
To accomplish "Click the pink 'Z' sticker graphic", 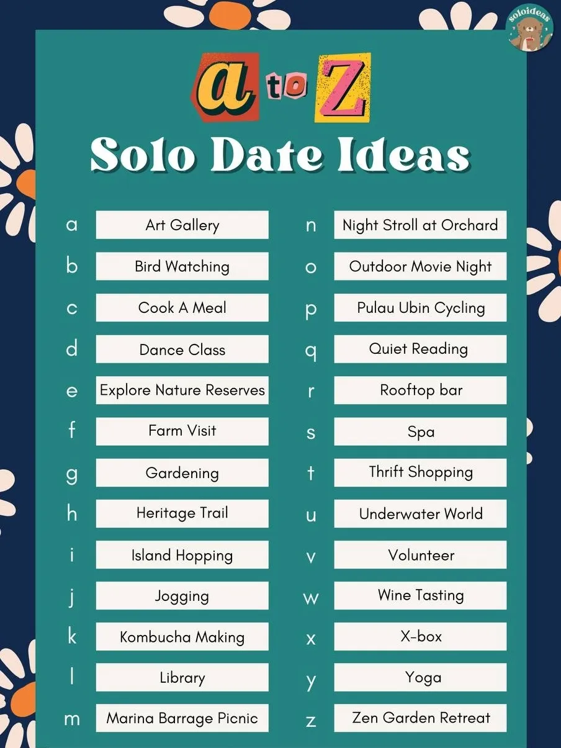I will pos(343,88).
